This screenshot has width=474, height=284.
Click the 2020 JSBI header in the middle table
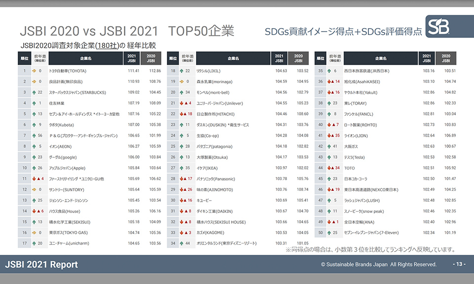[298, 58]
